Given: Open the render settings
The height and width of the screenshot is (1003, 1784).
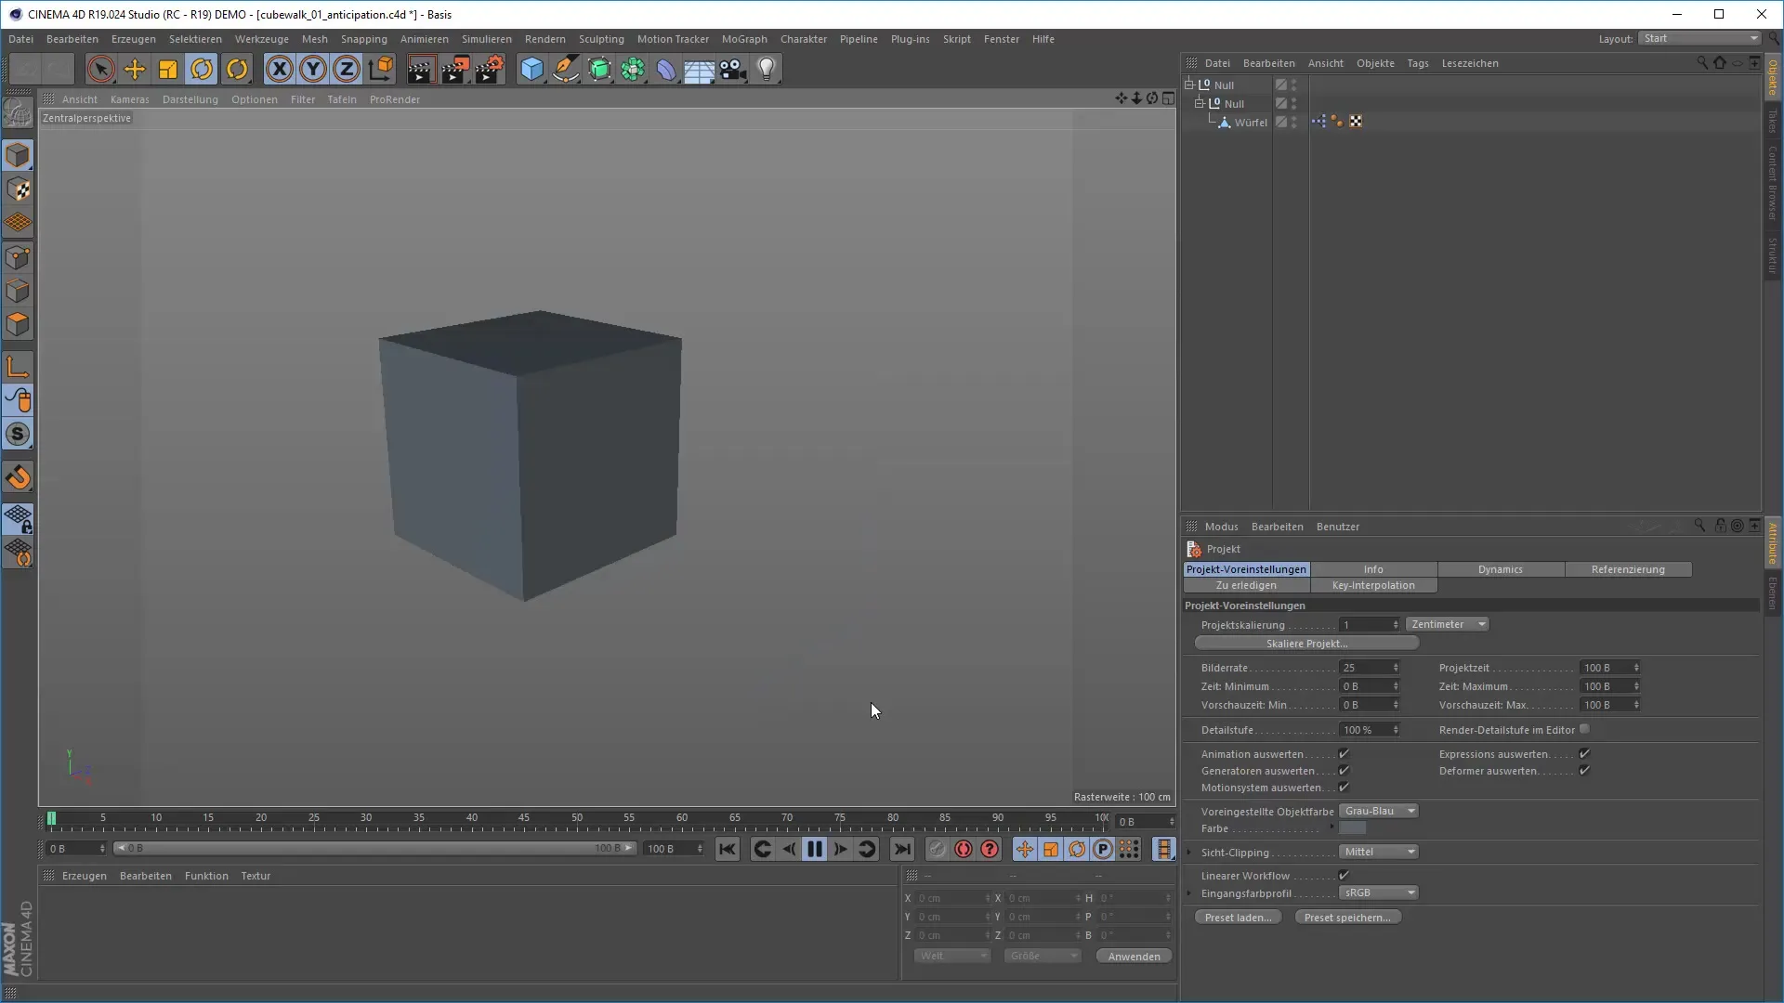Looking at the screenshot, I should pos(490,69).
